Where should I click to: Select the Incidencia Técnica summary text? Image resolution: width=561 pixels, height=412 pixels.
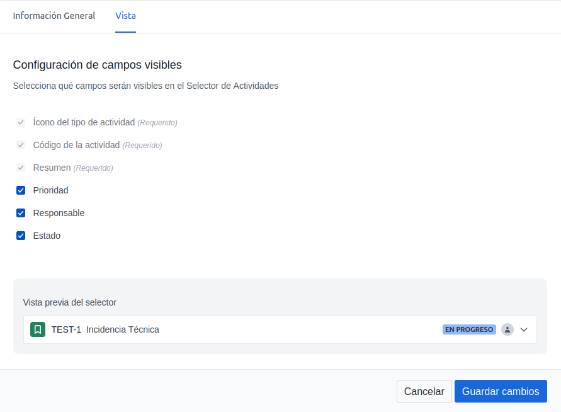(x=123, y=329)
